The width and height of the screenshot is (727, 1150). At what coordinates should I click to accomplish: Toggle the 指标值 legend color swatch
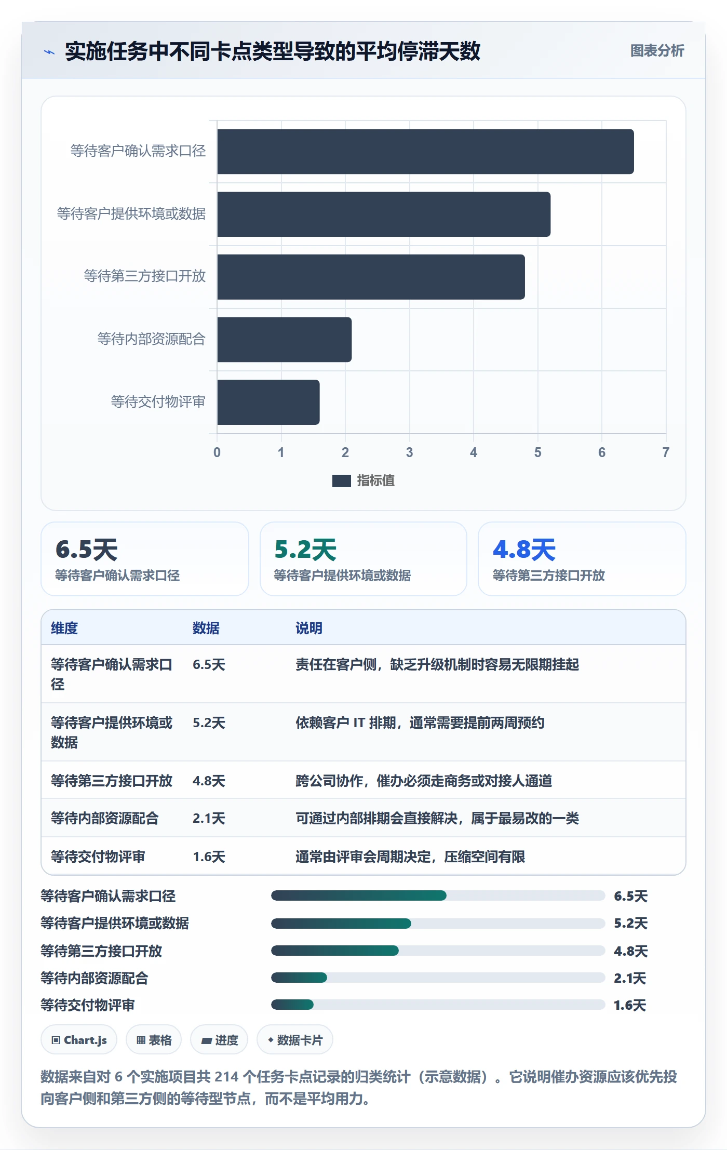pyautogui.click(x=341, y=481)
